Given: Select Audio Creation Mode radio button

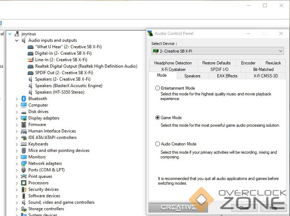Looking at the screenshot, I should point(157,144).
